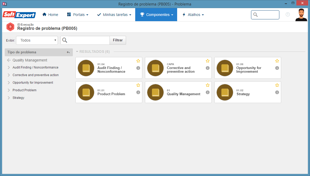Expand Strategy tree node

click(x=9, y=98)
